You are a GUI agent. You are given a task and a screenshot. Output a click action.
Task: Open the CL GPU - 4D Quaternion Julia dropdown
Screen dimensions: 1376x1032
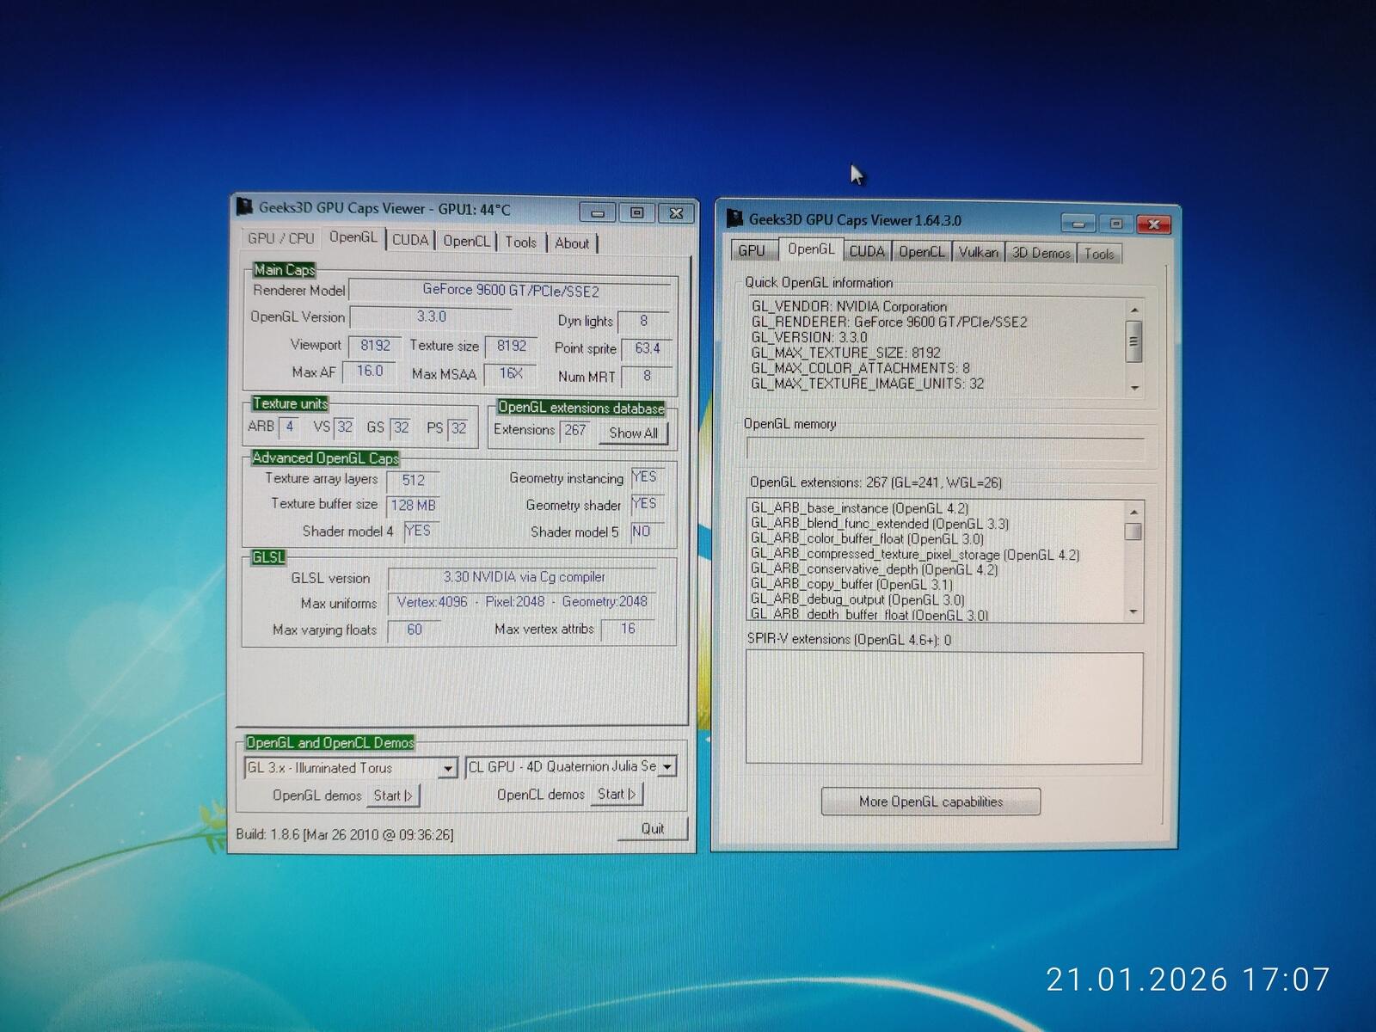coord(667,766)
